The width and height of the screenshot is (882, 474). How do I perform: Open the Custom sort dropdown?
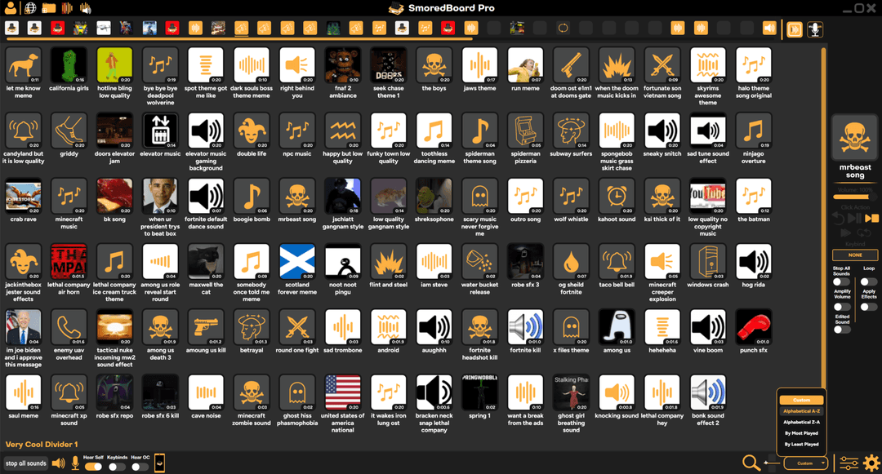(x=805, y=463)
